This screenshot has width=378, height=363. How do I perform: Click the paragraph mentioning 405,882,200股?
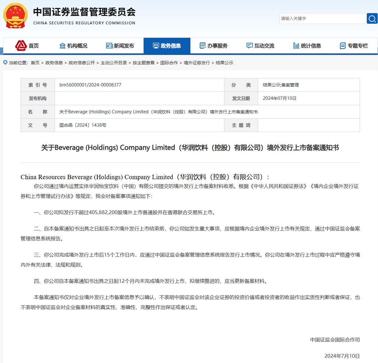tap(125, 213)
